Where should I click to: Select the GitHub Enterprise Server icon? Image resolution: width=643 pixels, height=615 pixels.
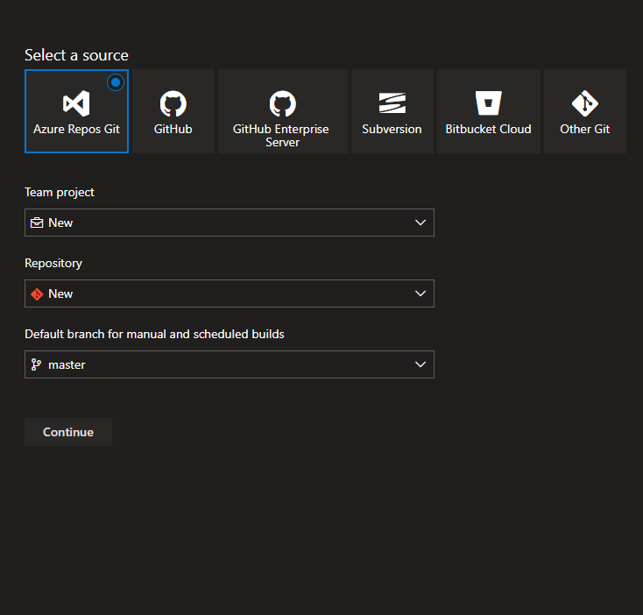(x=282, y=104)
